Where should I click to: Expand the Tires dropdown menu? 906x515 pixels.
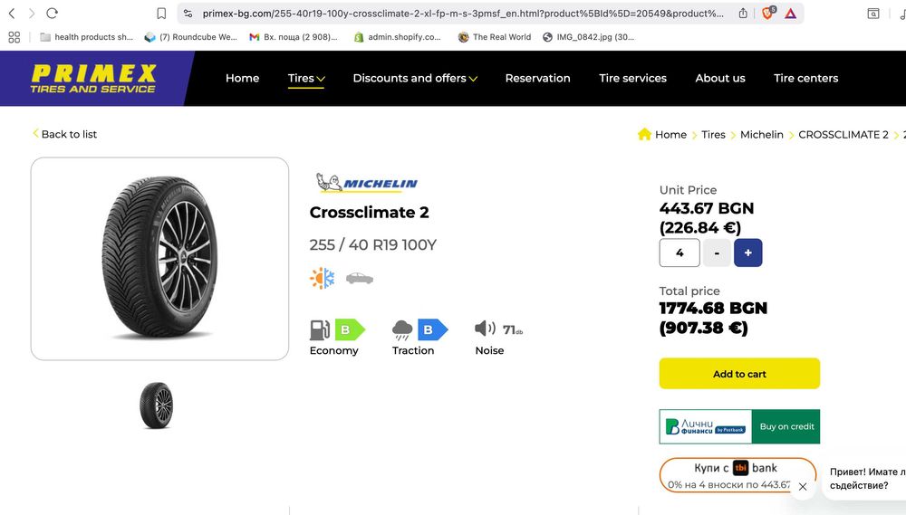point(306,78)
